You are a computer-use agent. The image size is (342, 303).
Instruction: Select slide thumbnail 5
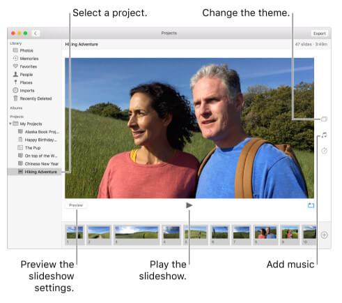pos(196,235)
